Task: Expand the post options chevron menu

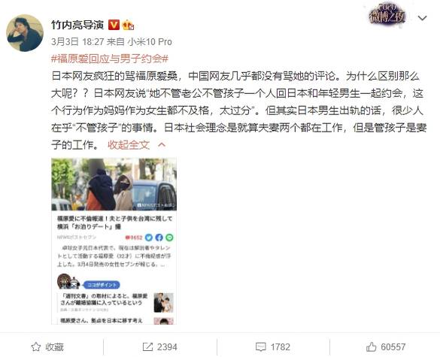Action: point(422,18)
